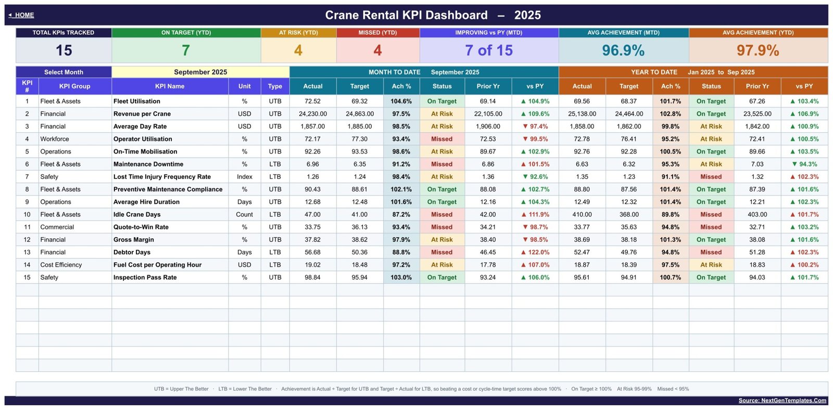This screenshot has height=410, width=833.
Task: Select the At Risk YTD card value
Action: 298,50
